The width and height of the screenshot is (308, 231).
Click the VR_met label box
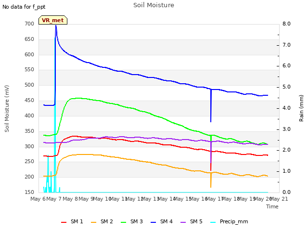(53, 20)
